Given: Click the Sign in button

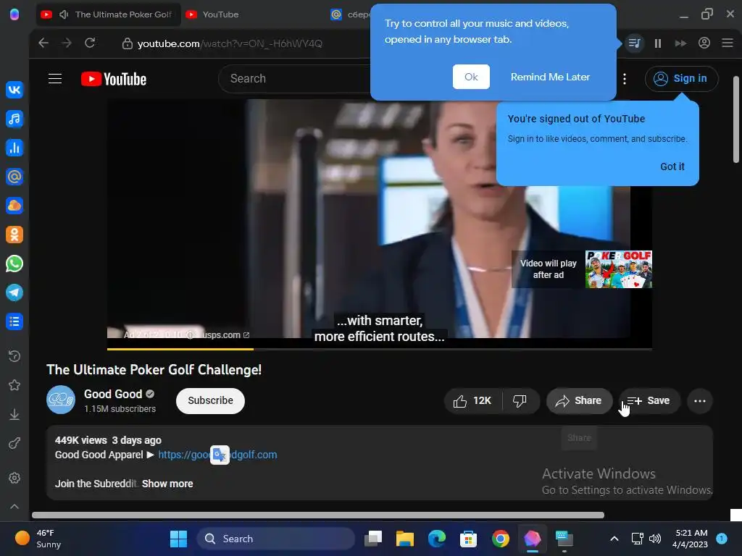Looking at the screenshot, I should 681,78.
